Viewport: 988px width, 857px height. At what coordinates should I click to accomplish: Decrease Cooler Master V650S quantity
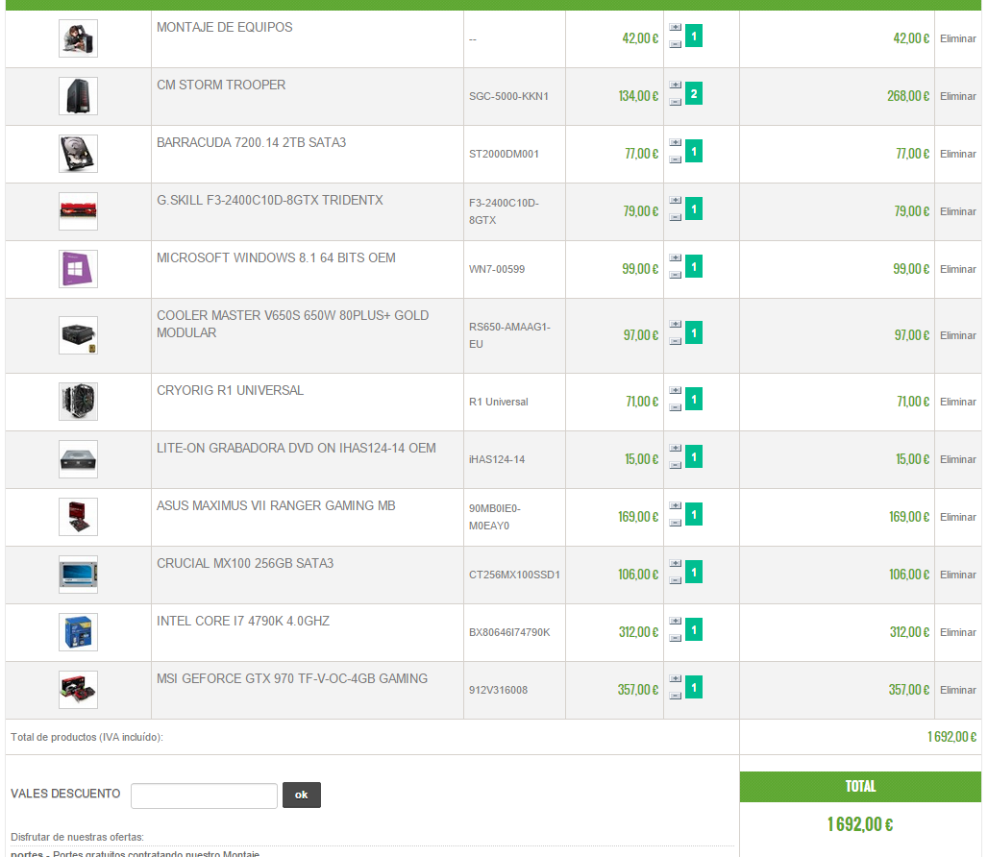pos(675,341)
